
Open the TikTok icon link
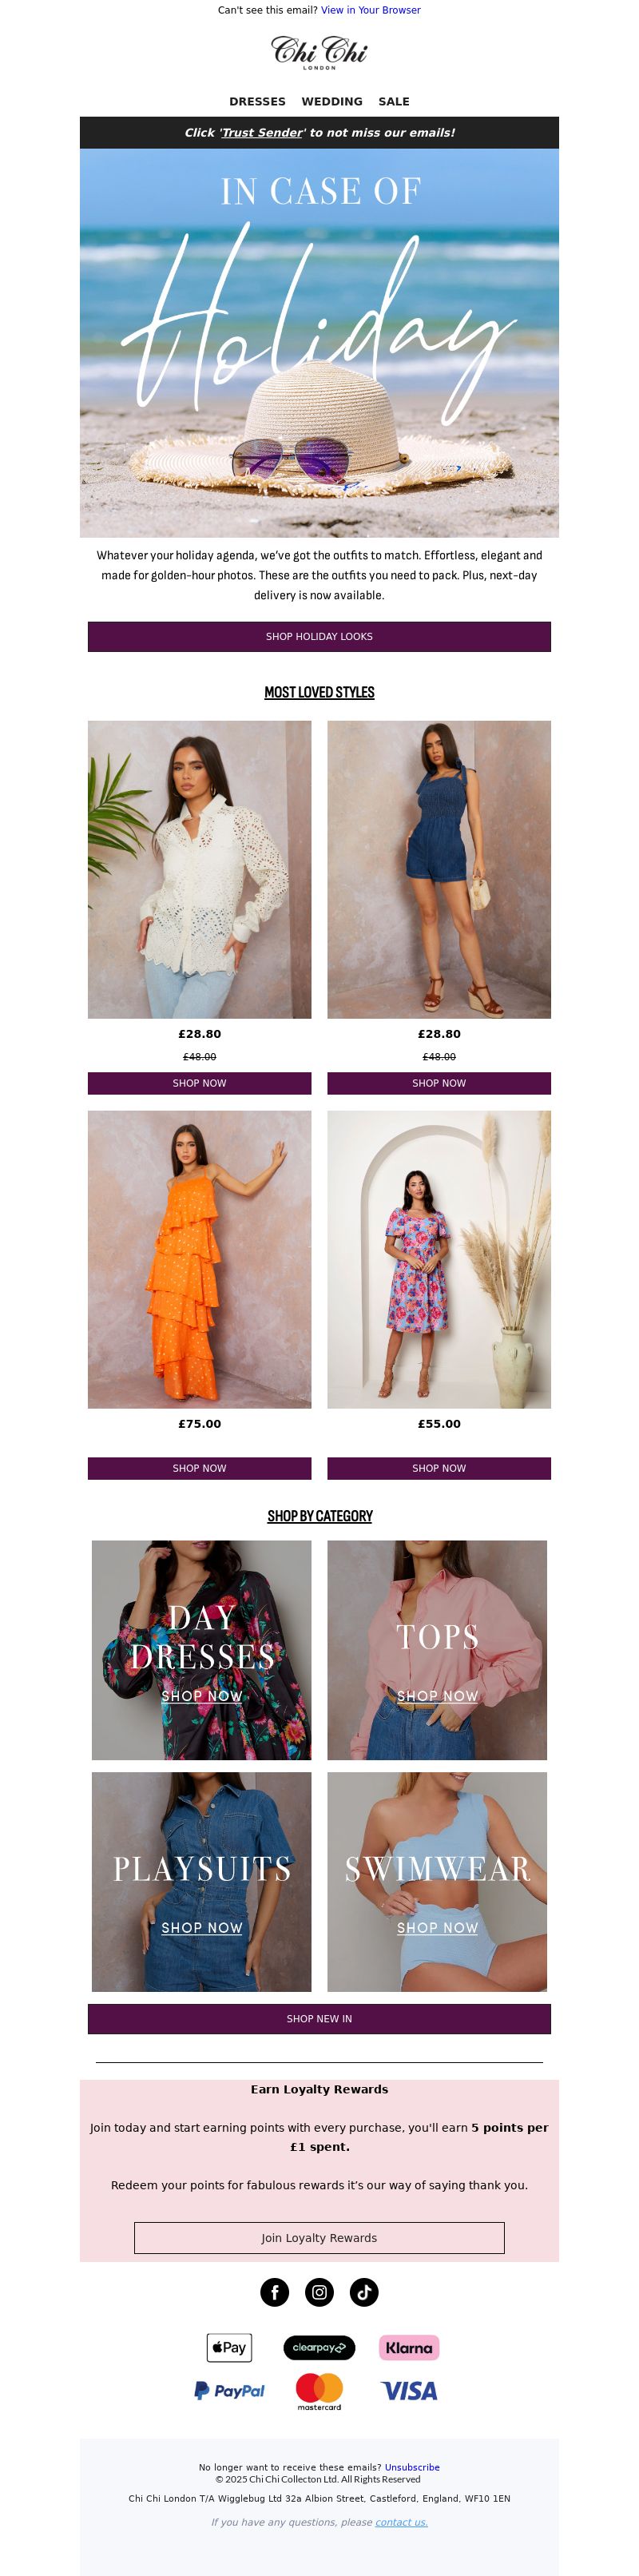[x=364, y=2292]
